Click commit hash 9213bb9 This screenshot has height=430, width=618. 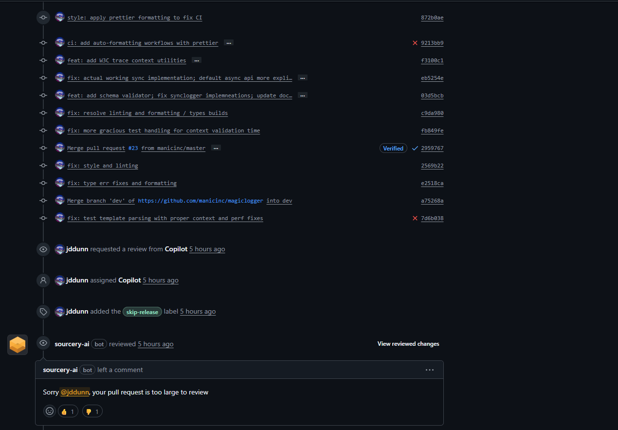tap(432, 43)
